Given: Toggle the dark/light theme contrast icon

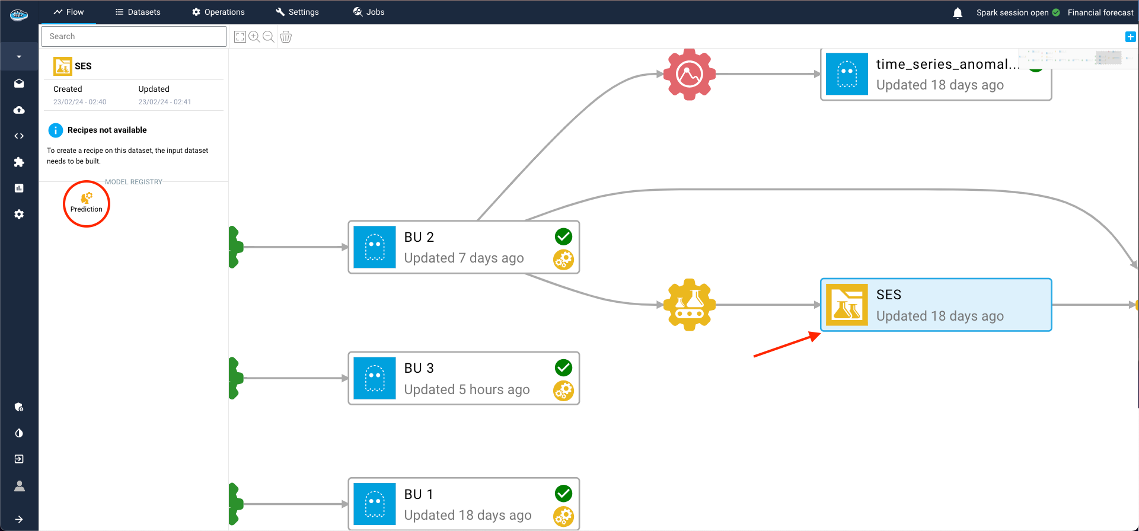Looking at the screenshot, I should (19, 433).
